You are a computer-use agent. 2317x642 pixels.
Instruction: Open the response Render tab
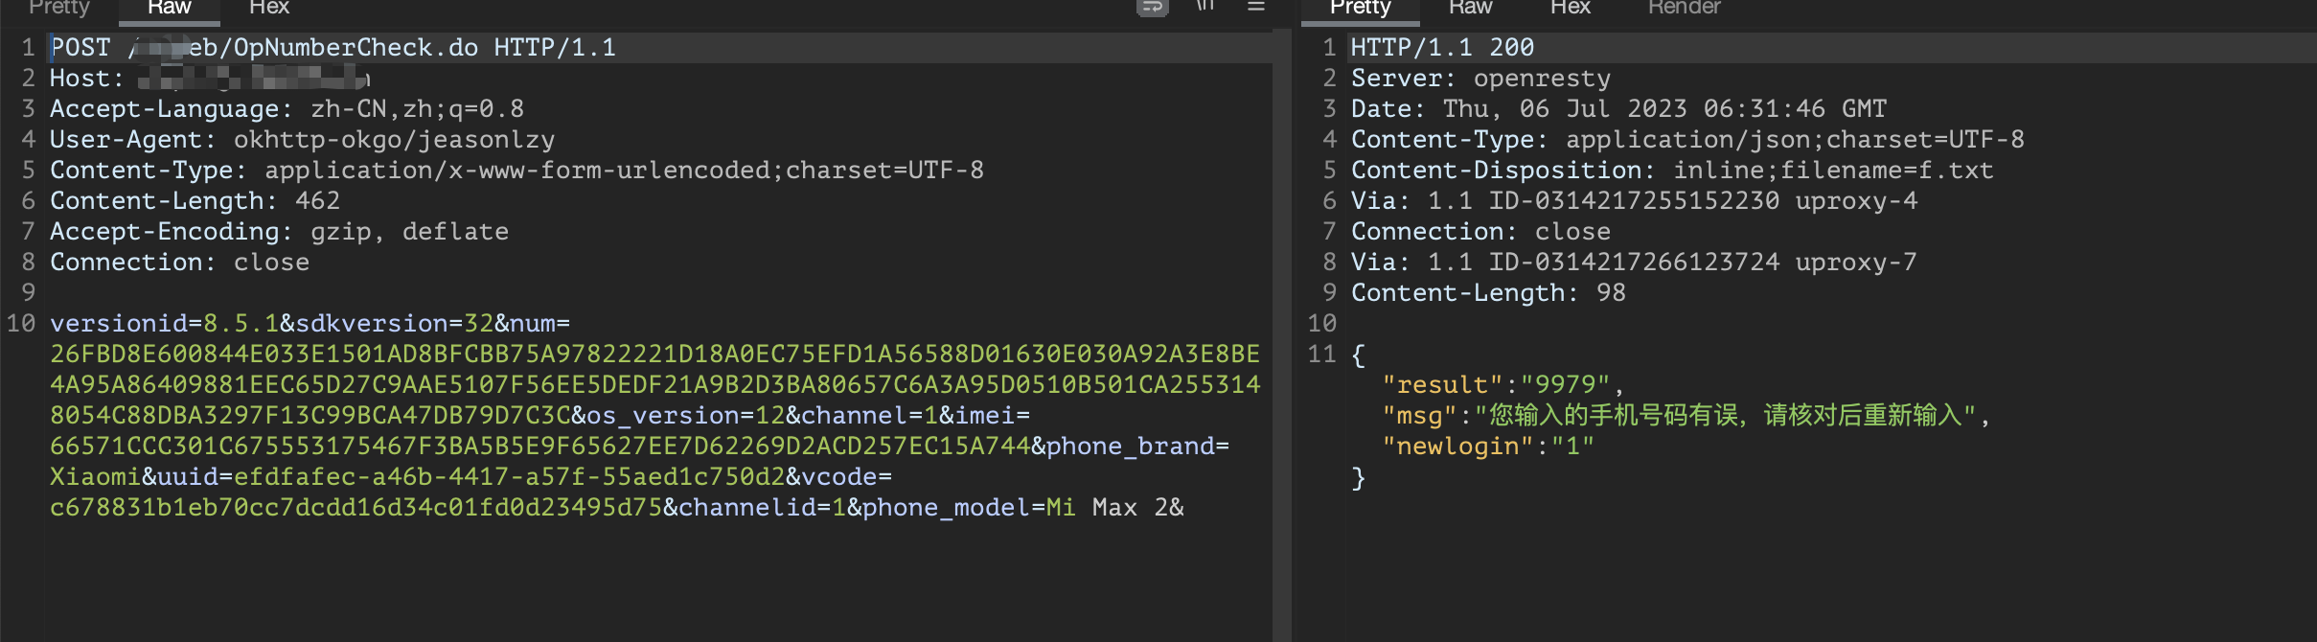[x=1685, y=7]
